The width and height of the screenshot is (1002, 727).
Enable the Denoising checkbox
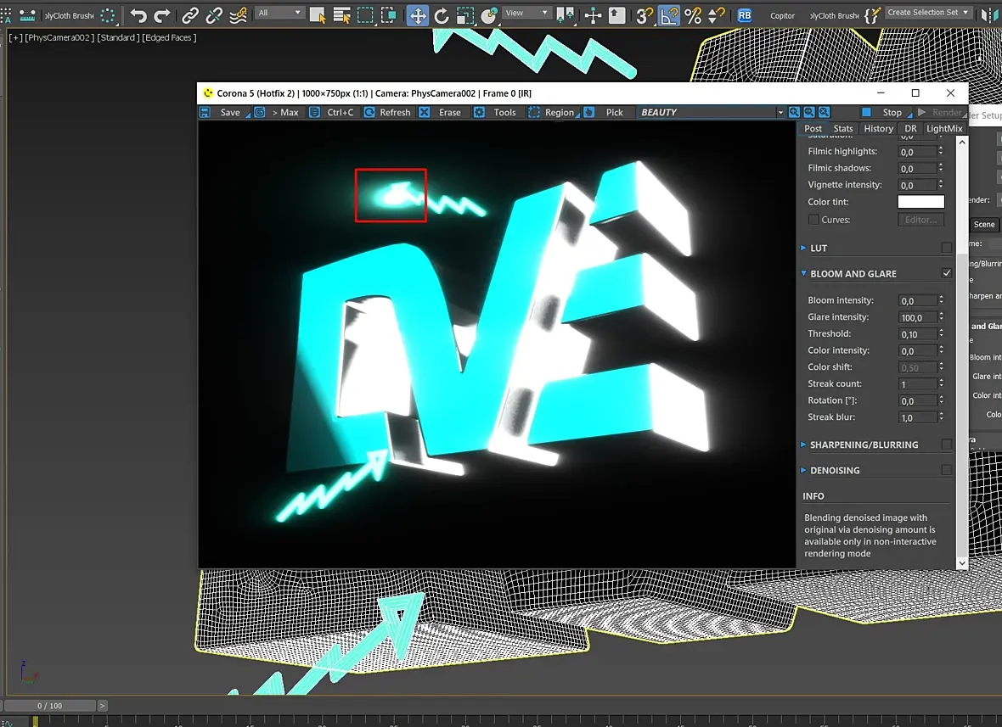[x=947, y=470]
